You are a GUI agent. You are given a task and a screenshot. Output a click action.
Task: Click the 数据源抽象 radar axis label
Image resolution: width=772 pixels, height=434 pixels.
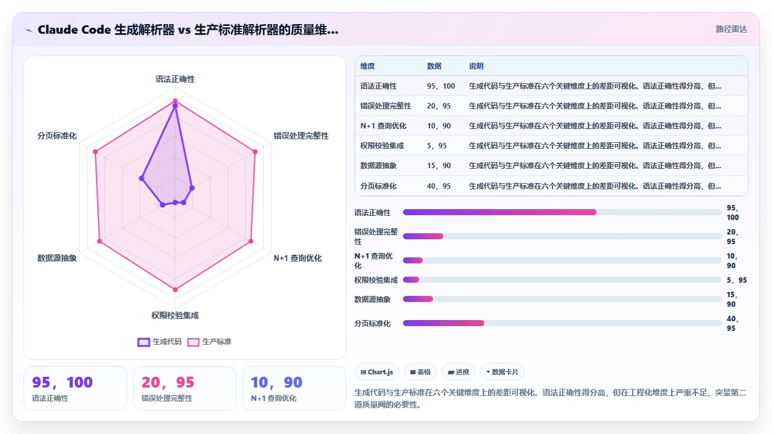point(57,258)
